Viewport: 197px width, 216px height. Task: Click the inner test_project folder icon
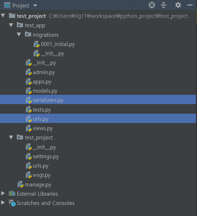click(20, 137)
